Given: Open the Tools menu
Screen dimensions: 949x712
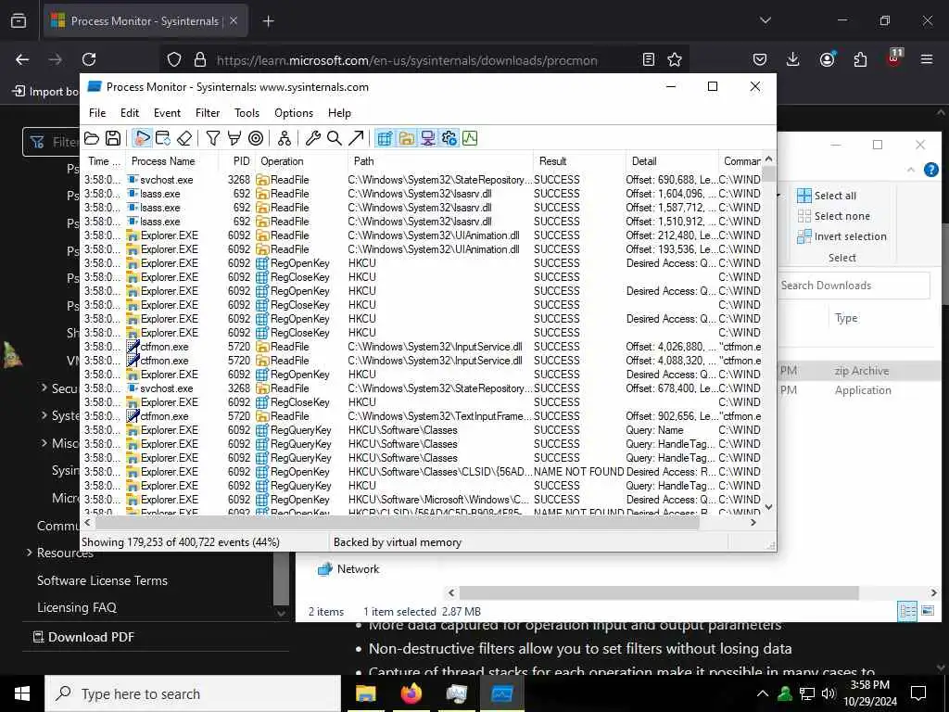Looking at the screenshot, I should click(247, 113).
